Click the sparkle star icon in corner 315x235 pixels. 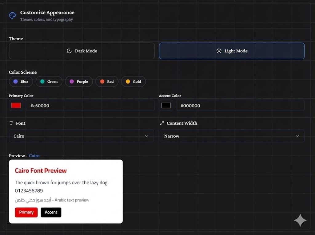click(x=300, y=220)
